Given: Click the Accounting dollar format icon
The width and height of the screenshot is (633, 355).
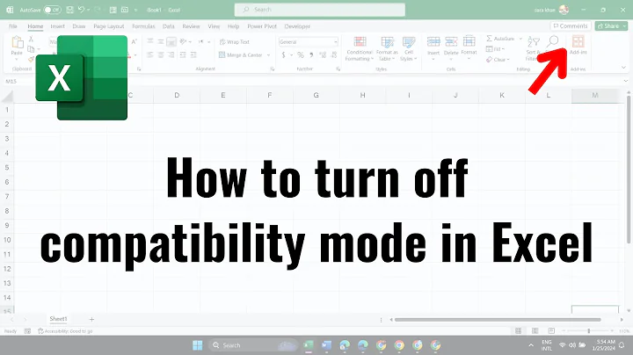Looking at the screenshot, I should 284,54.
